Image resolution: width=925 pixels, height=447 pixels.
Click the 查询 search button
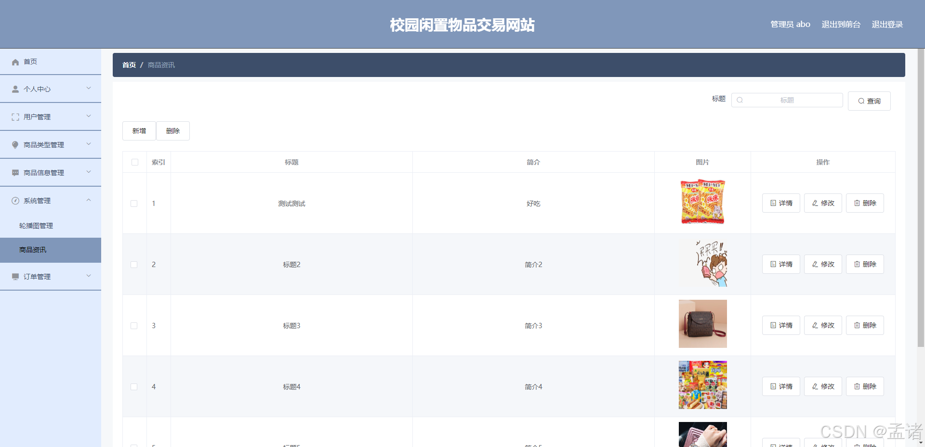(869, 101)
